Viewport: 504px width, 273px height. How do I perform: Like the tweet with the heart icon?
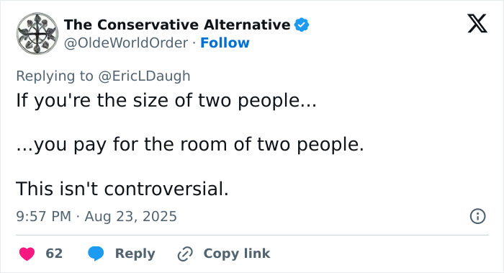click(27, 254)
